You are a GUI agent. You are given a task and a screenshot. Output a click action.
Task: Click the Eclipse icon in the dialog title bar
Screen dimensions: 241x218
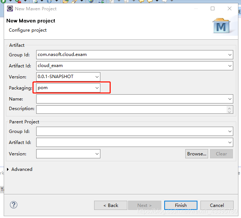[x=10, y=8]
